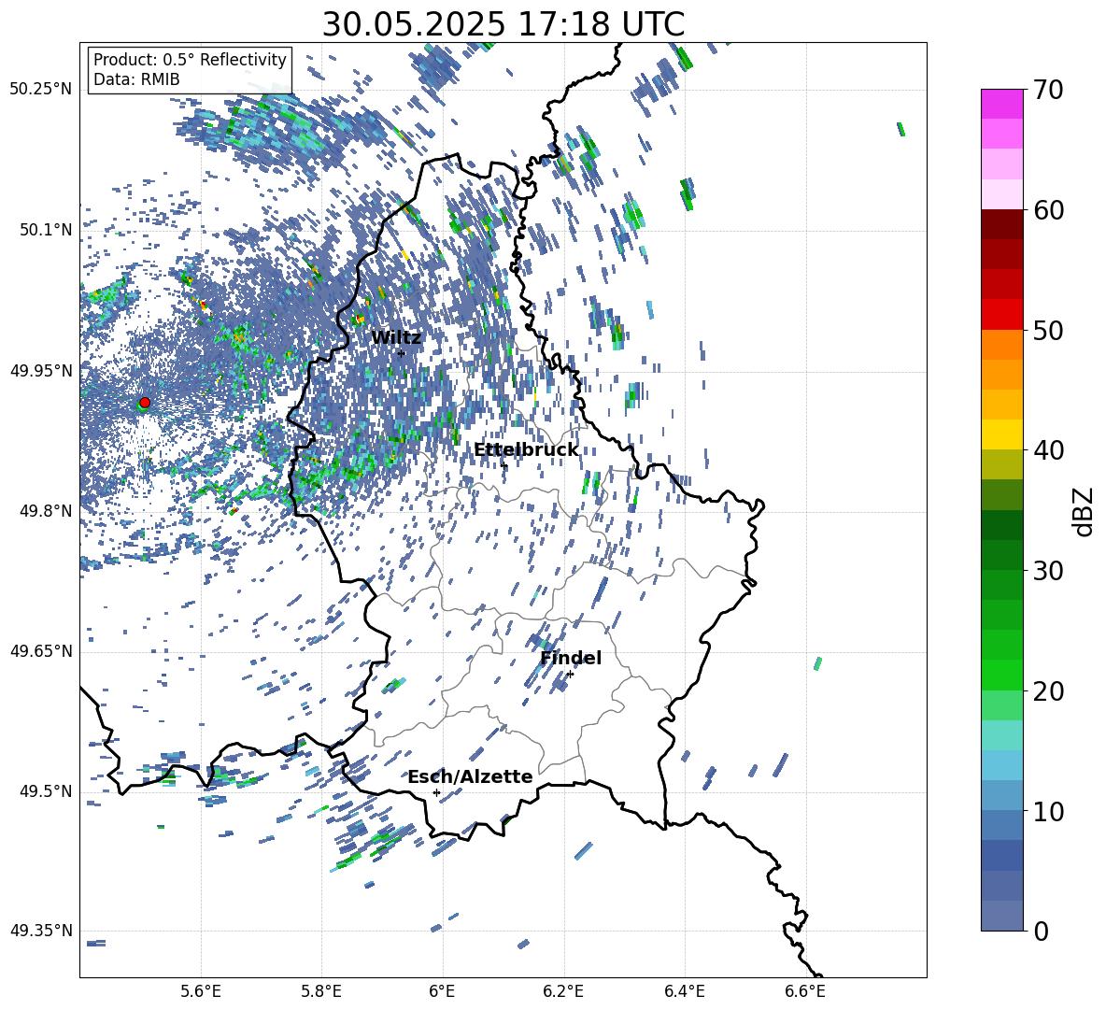Click the Wiltz location cross marker

[x=401, y=353]
